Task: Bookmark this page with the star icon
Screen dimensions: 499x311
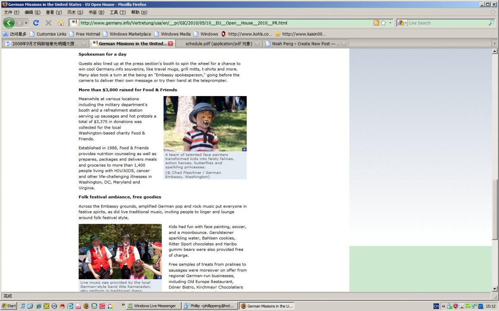Action: coord(383,23)
